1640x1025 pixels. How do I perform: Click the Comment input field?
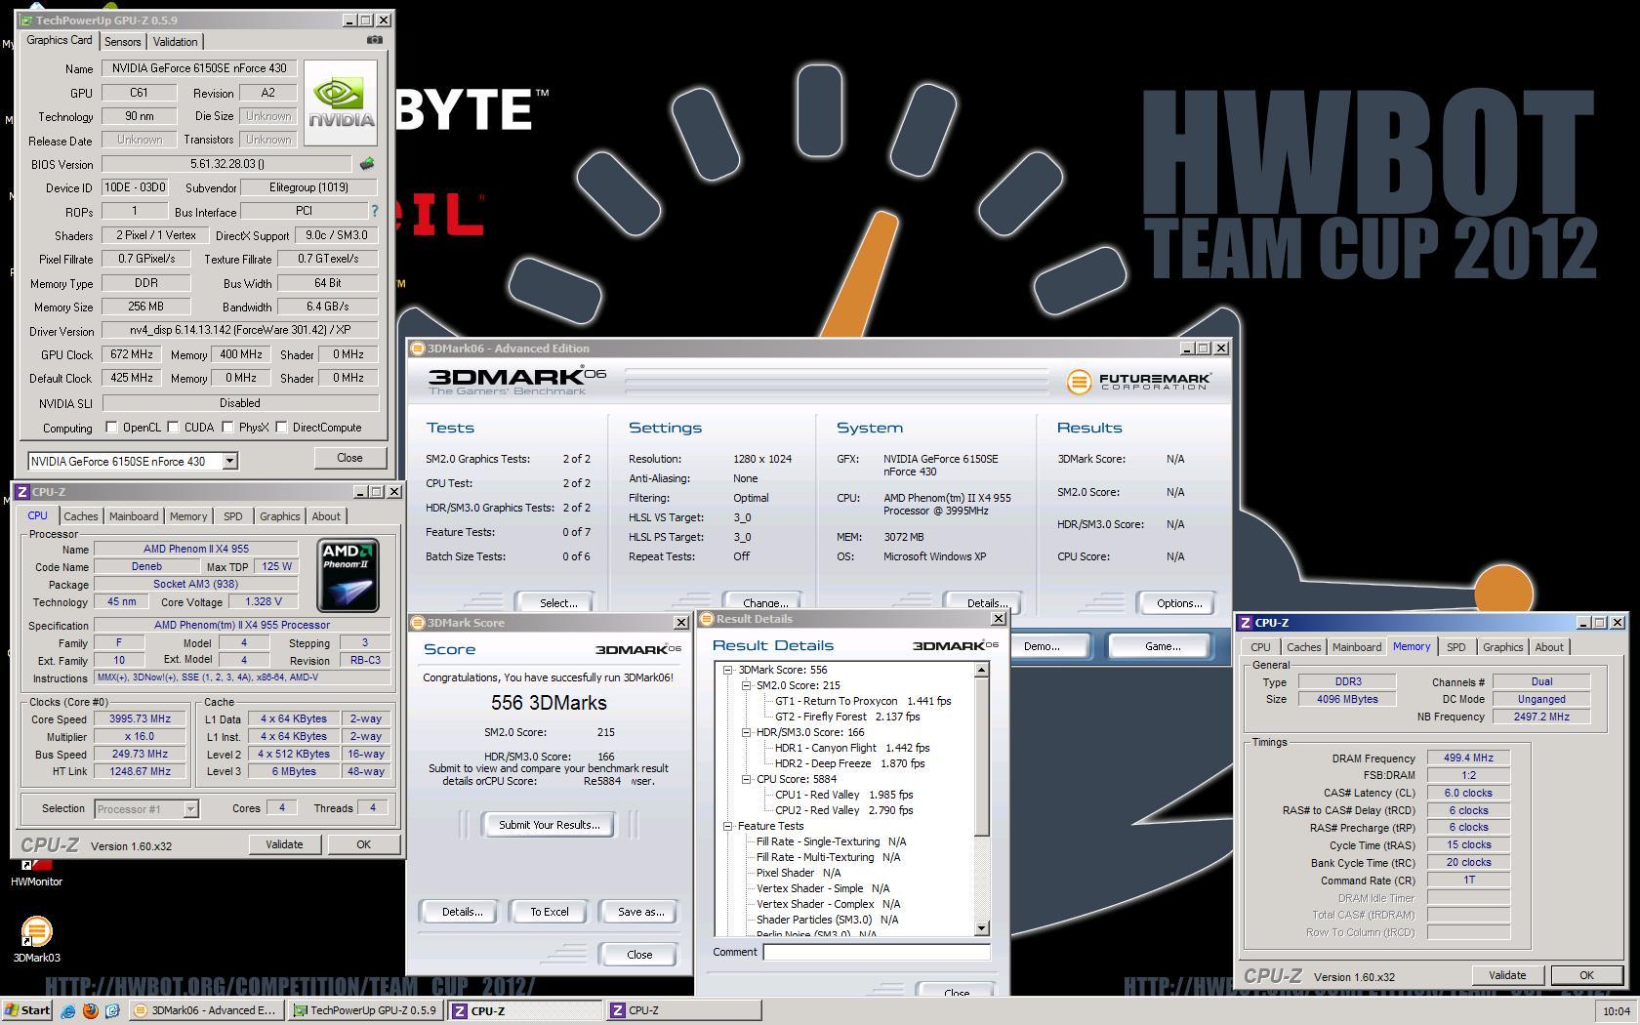pyautogui.click(x=876, y=952)
